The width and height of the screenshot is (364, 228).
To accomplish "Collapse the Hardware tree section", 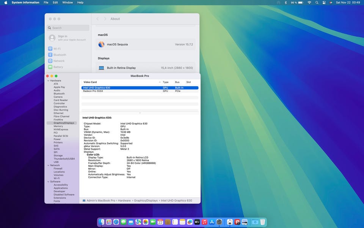I will tap(48, 81).
